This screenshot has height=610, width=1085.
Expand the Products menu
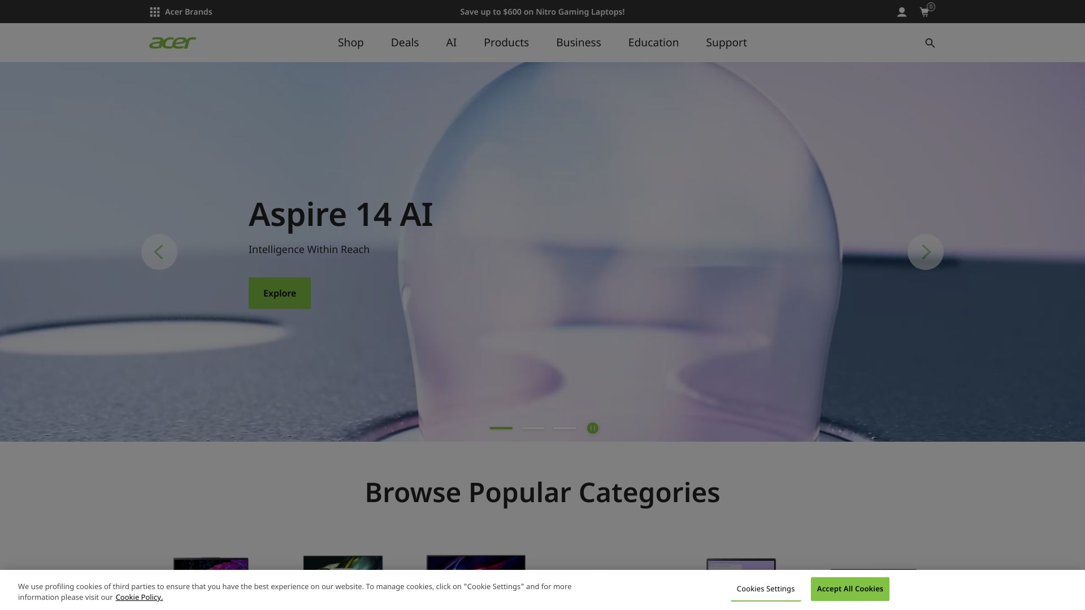506,43
